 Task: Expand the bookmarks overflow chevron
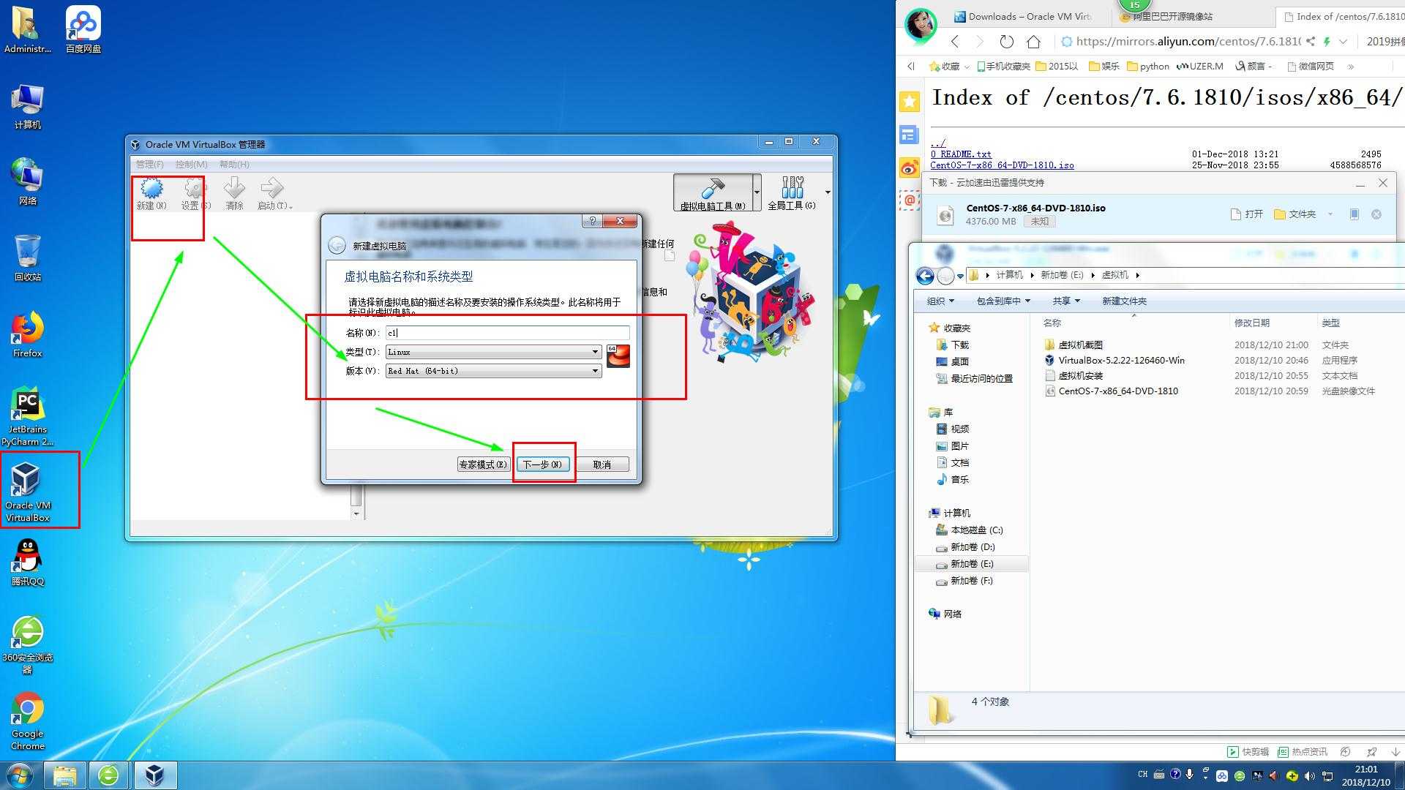pos(1350,67)
